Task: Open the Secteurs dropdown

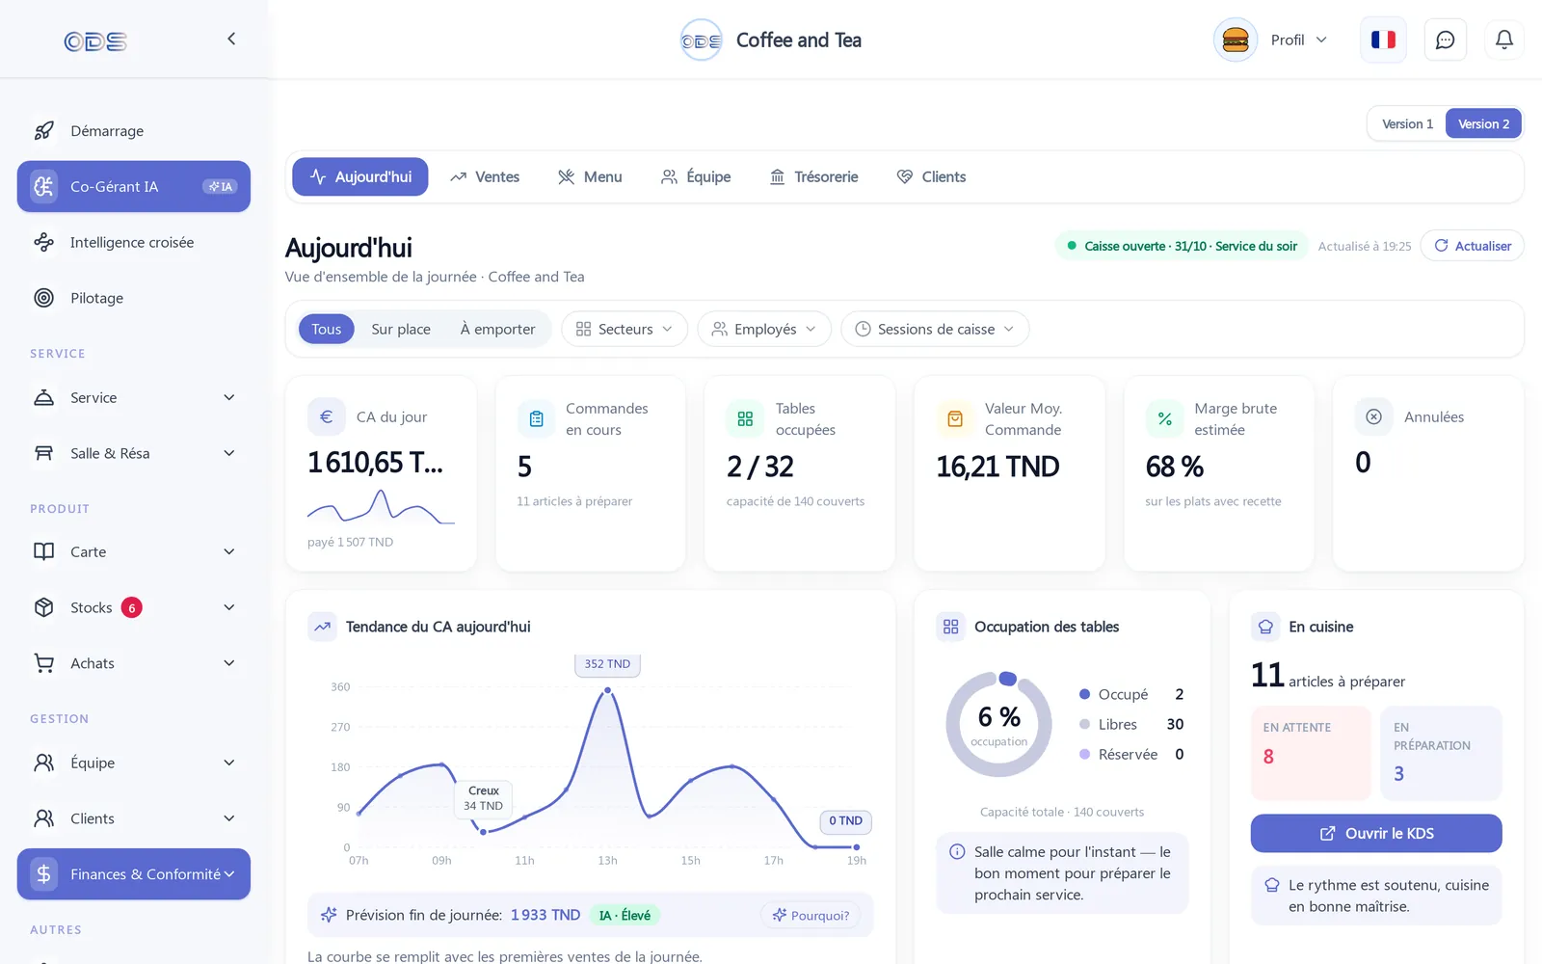Action: (624, 329)
